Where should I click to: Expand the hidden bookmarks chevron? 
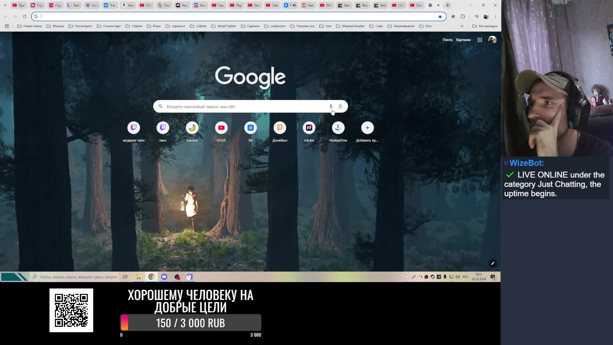click(x=462, y=26)
